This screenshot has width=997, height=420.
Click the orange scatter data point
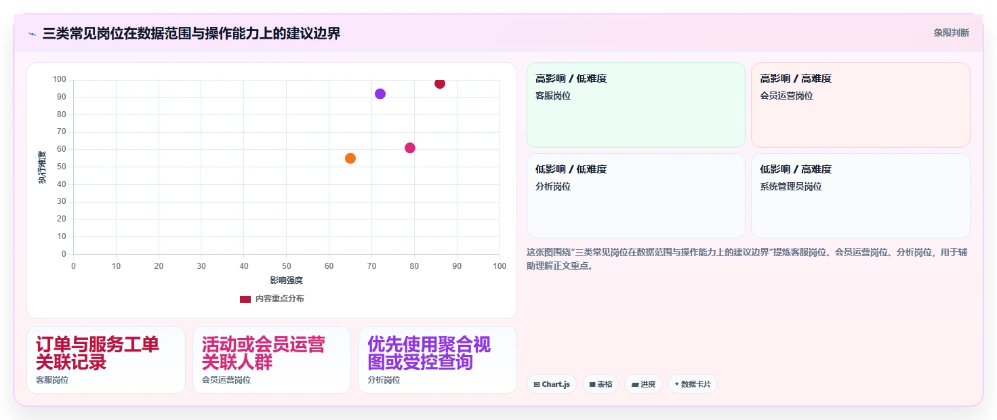(x=350, y=158)
